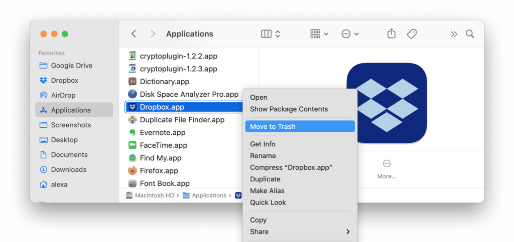Screen dimensions: 514x242
Task: Click the large Dropbox preview icon
Action: 387,103
